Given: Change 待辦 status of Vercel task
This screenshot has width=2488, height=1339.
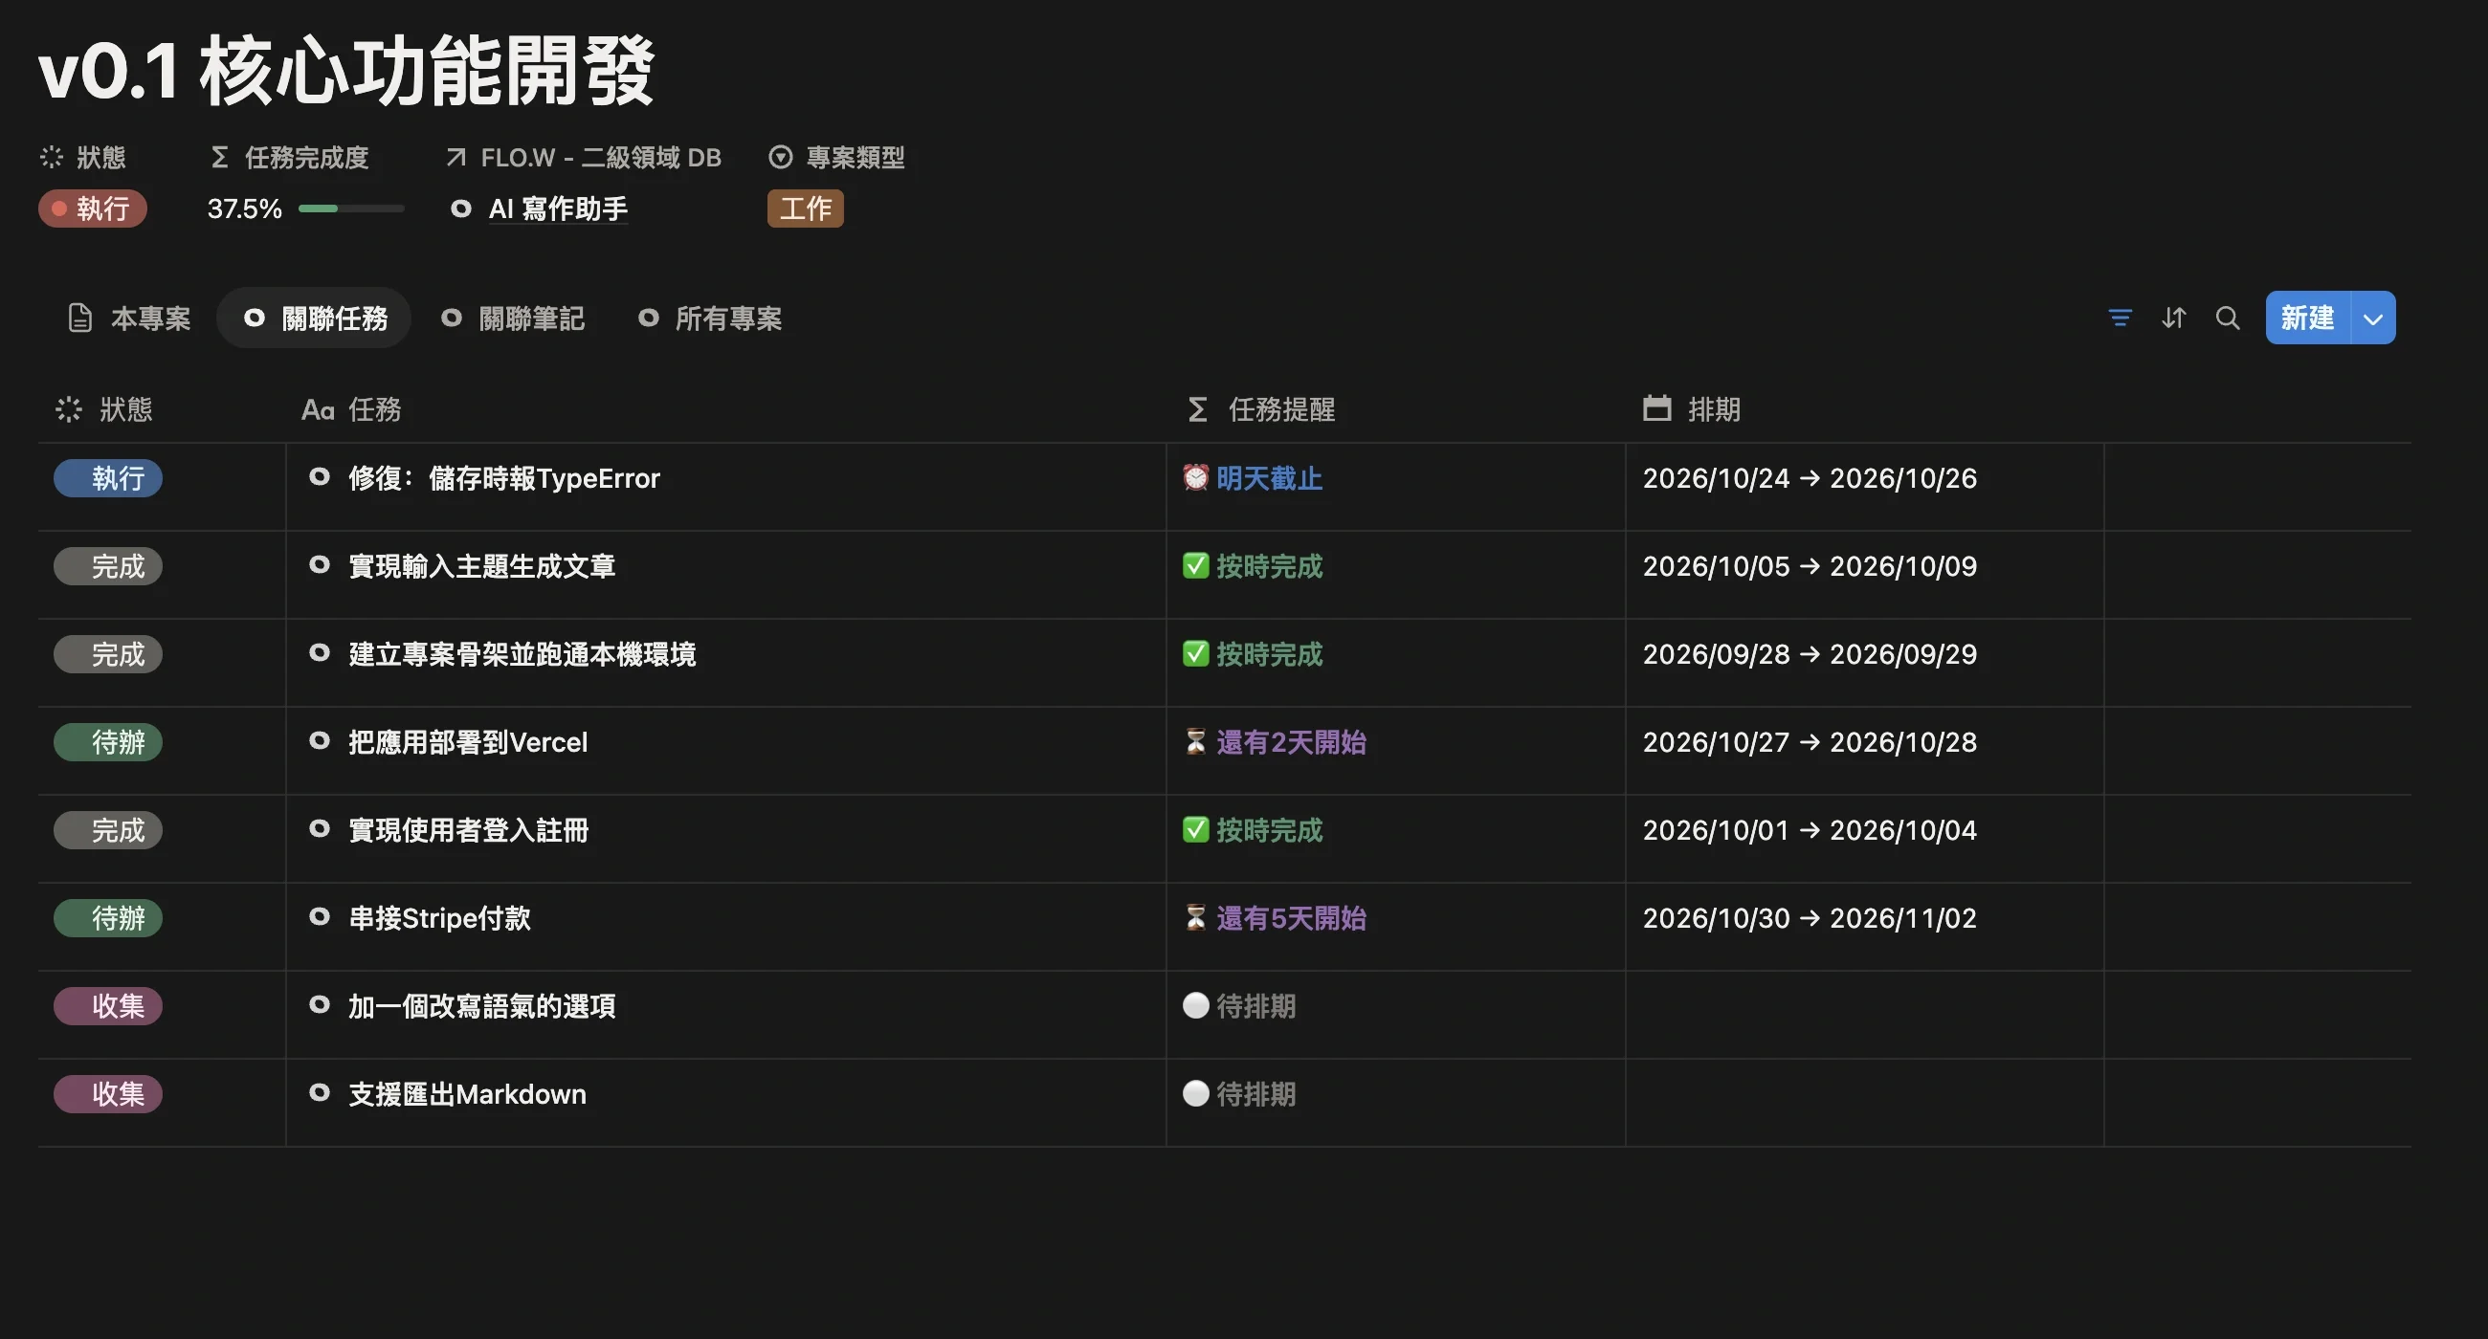Looking at the screenshot, I should pos(108,742).
